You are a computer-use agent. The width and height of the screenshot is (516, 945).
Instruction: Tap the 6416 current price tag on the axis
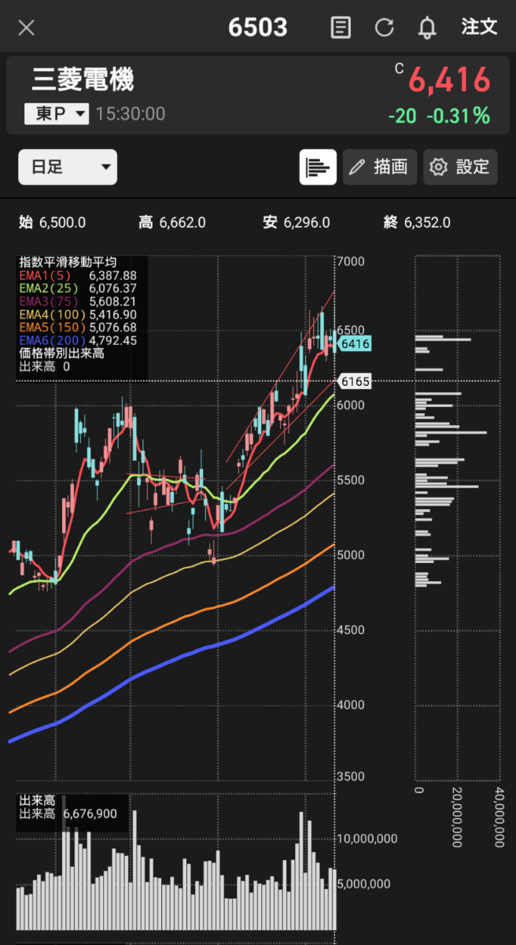coord(354,344)
